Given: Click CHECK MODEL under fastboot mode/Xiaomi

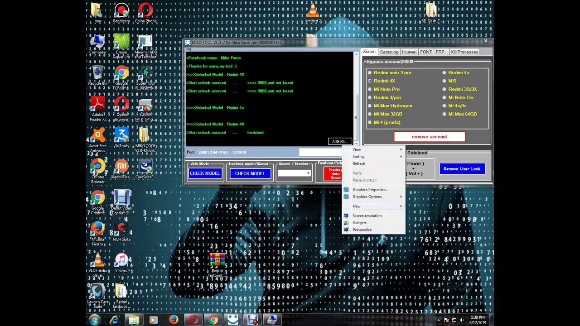Looking at the screenshot, I should pos(250,173).
